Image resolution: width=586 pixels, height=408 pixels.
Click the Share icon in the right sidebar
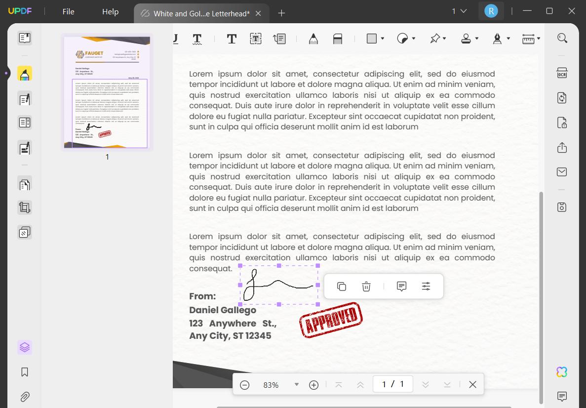[562, 147]
